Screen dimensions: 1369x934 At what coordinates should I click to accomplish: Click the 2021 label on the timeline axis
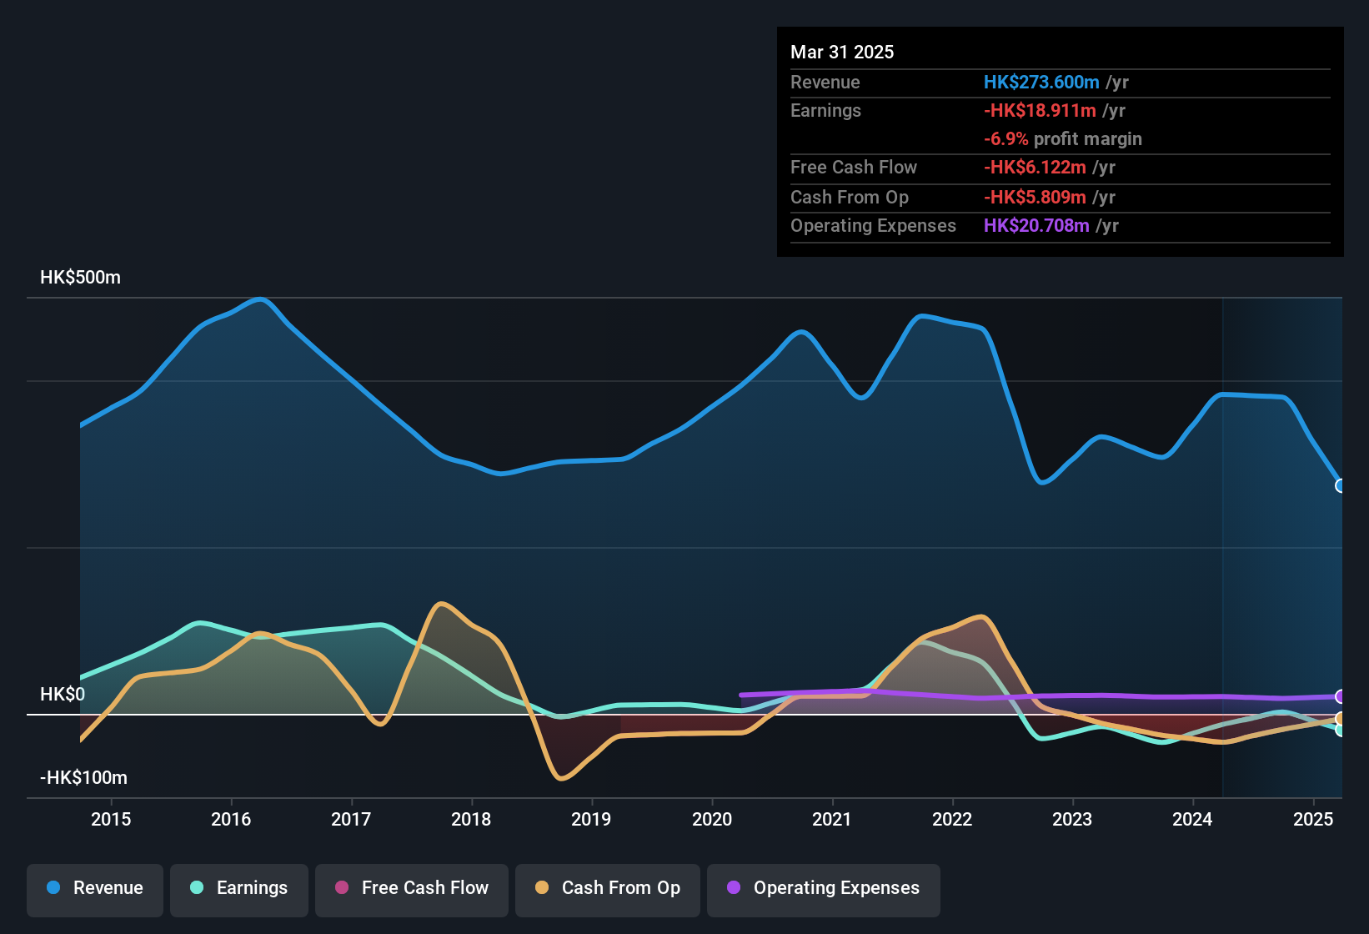point(831,820)
